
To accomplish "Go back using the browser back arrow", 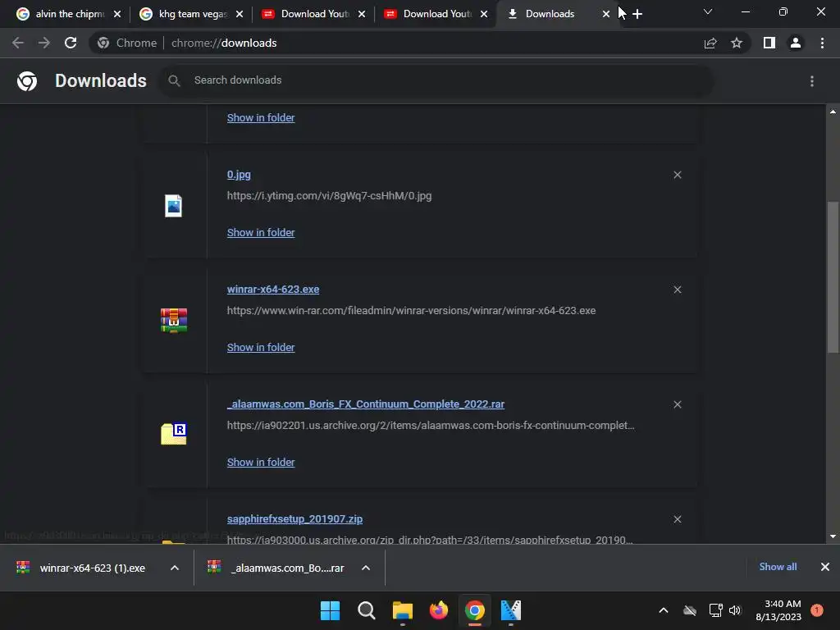I will [18, 43].
